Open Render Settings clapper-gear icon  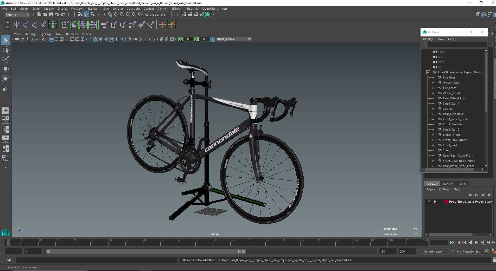point(202,15)
